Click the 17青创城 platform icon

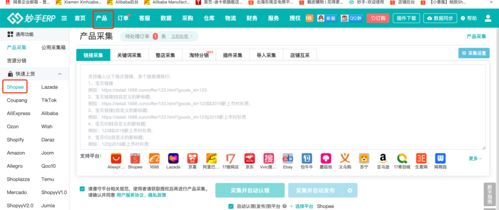pos(402,158)
